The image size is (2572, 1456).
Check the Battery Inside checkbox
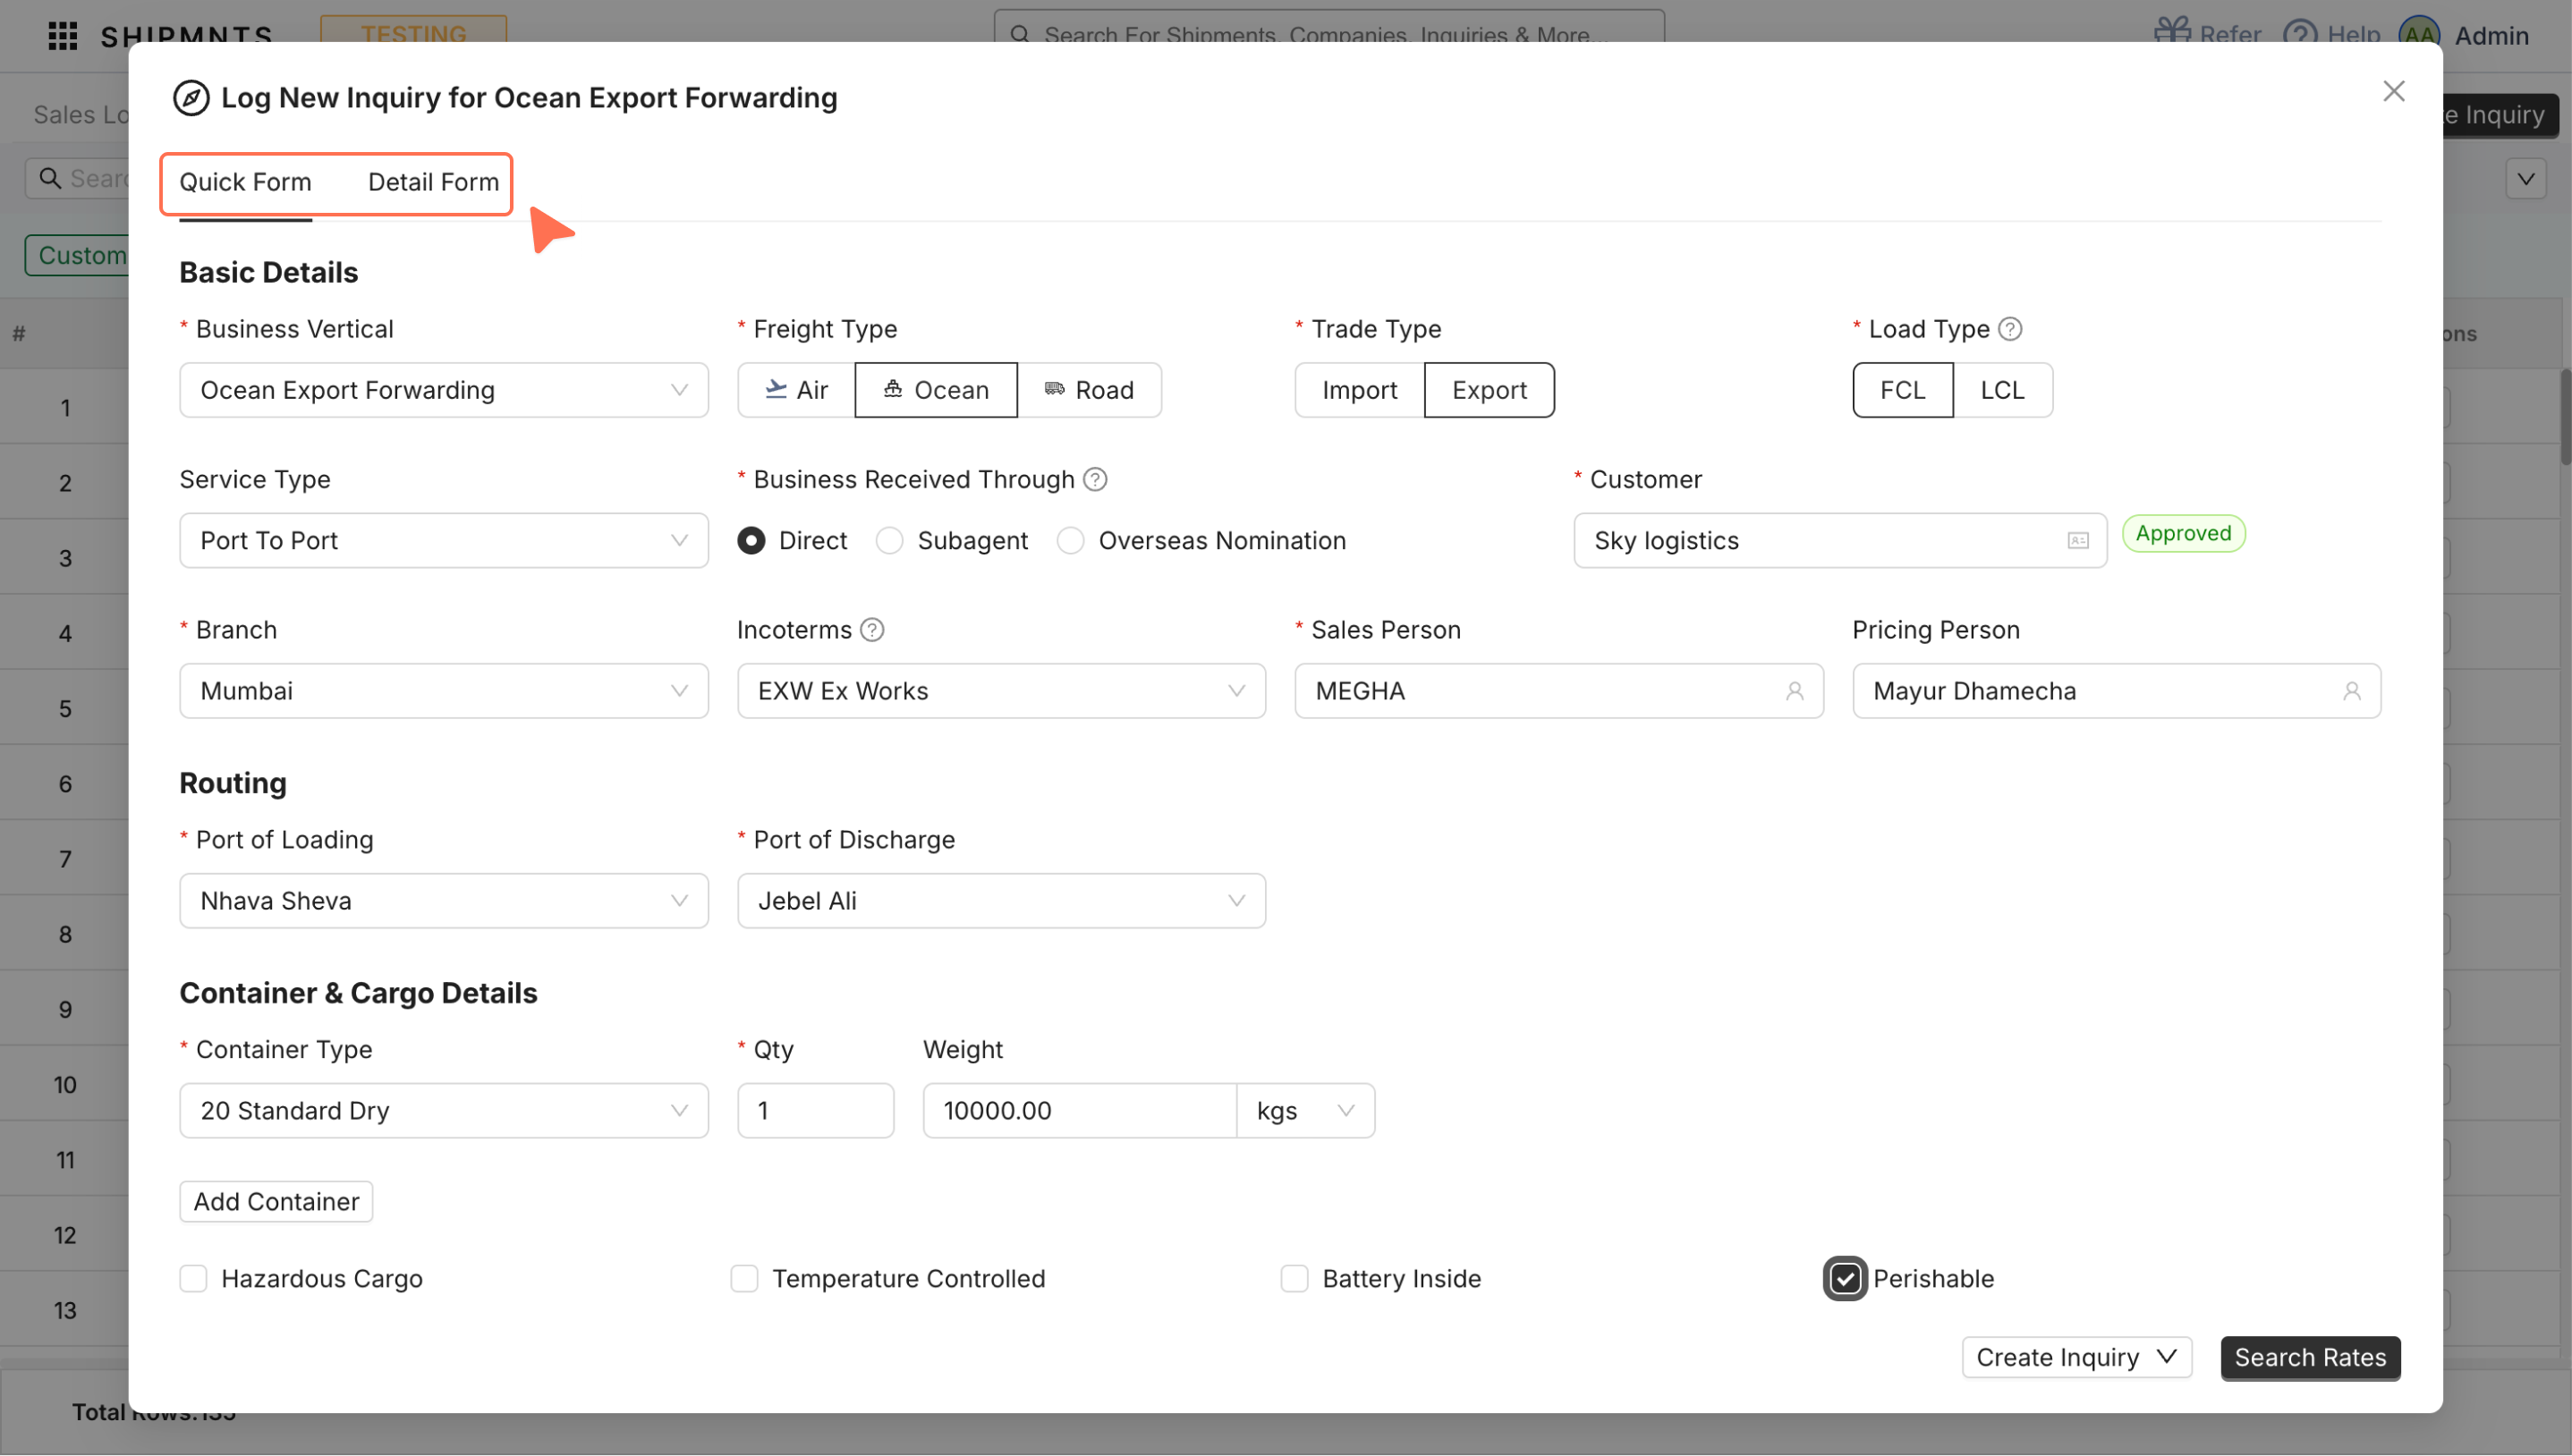tap(1294, 1279)
